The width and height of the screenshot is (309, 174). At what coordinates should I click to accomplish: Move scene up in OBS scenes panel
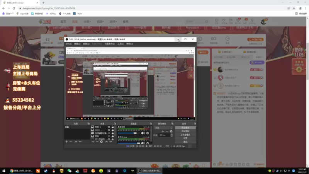(76, 142)
